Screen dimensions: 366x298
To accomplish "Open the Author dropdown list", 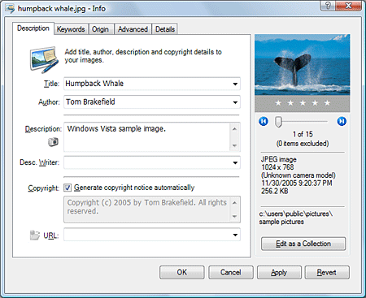I will point(235,102).
